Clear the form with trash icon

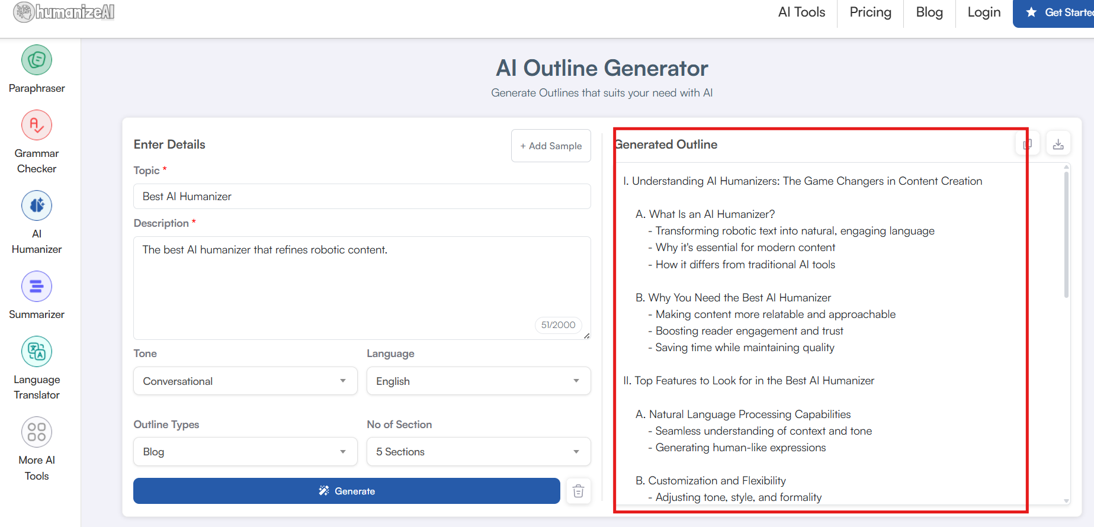click(x=578, y=491)
